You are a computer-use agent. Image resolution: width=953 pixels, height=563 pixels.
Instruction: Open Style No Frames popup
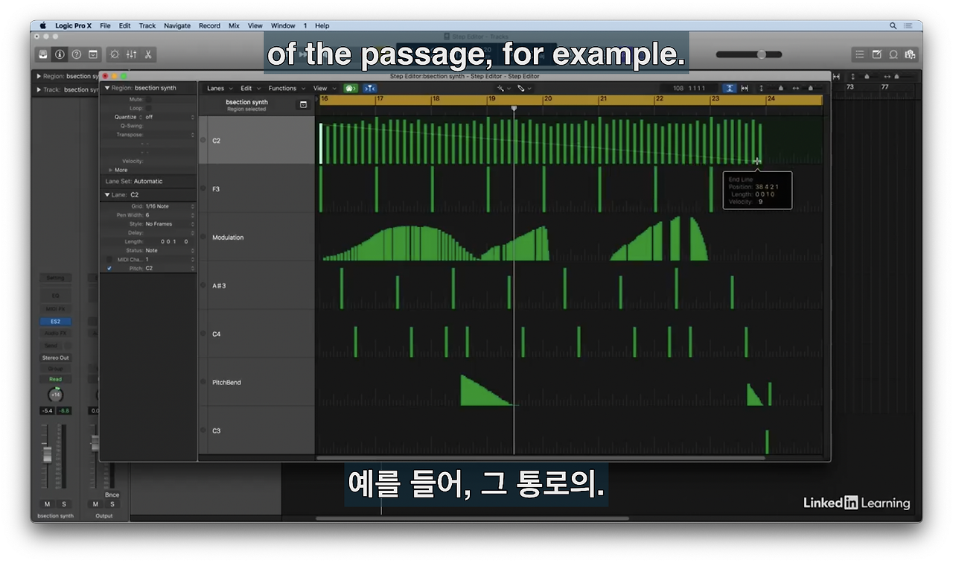tap(170, 223)
